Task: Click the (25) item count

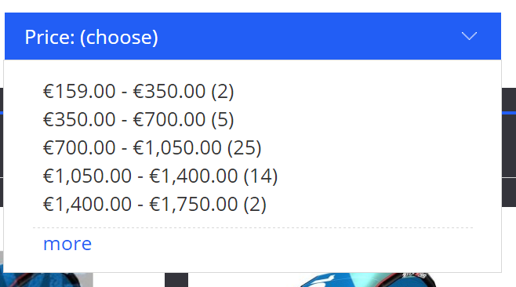Action: click(244, 147)
